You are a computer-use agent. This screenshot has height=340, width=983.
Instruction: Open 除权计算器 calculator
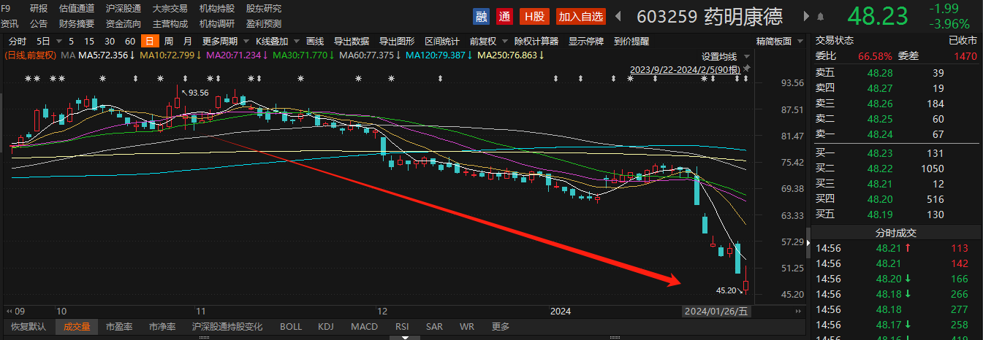pyautogui.click(x=536, y=41)
